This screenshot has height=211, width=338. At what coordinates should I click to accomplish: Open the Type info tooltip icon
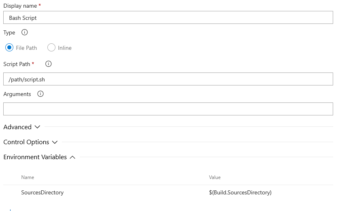[x=25, y=32]
